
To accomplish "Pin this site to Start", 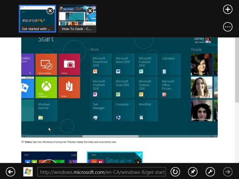I will [193, 172].
